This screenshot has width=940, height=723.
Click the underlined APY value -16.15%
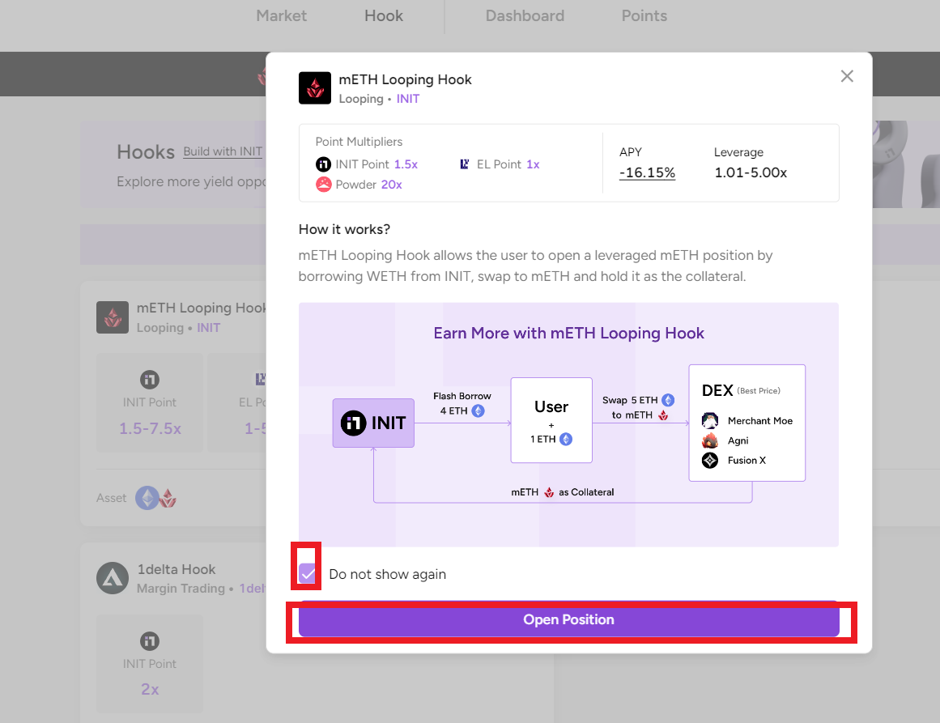point(647,172)
